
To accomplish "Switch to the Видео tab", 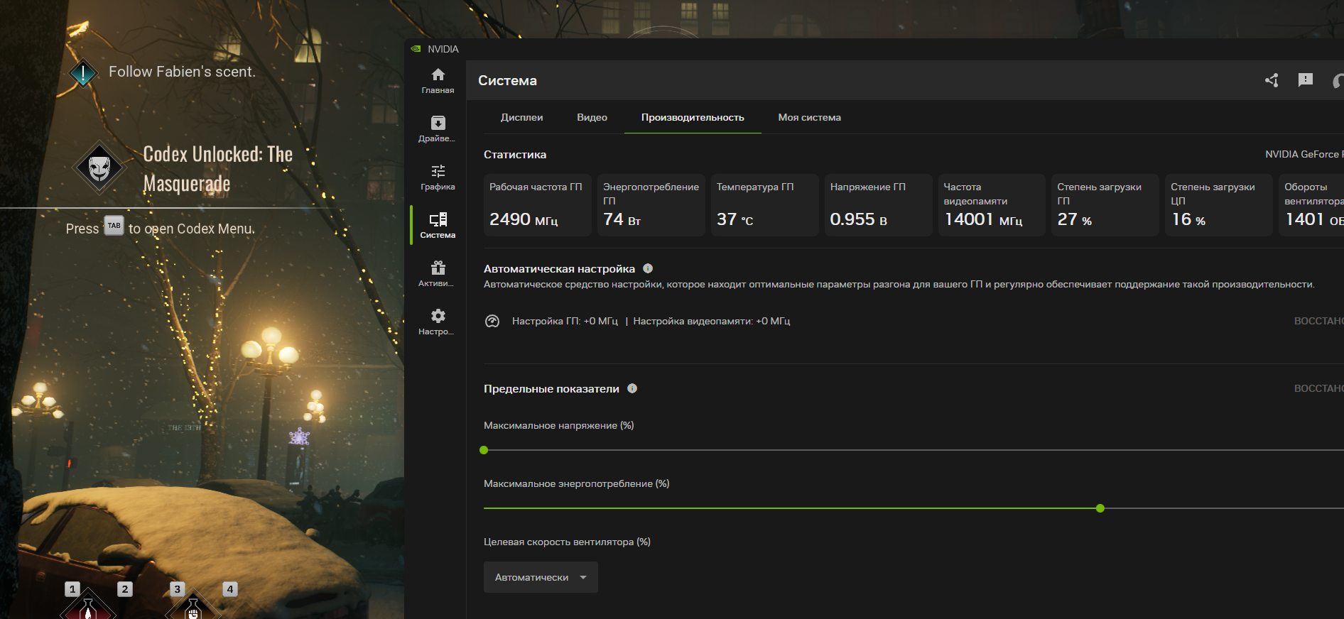I will click(x=592, y=117).
